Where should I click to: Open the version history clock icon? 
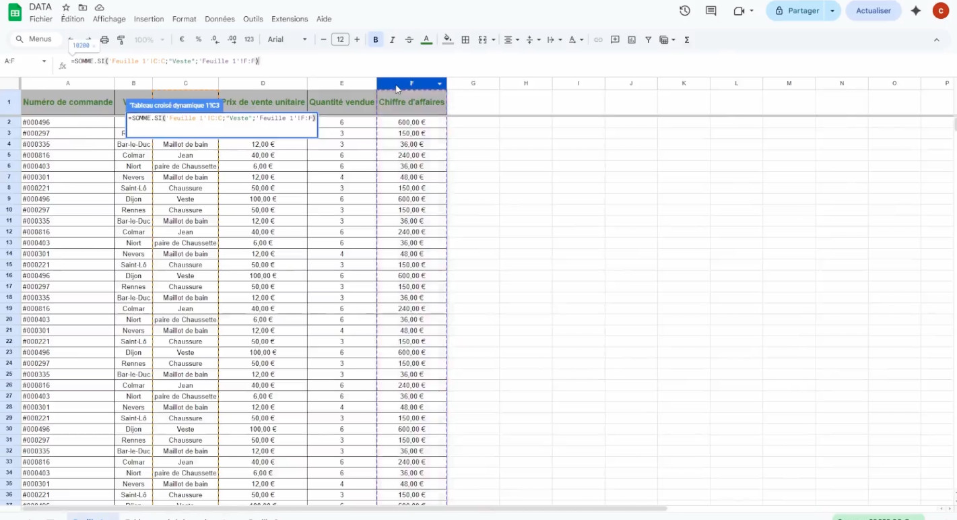[x=685, y=11]
